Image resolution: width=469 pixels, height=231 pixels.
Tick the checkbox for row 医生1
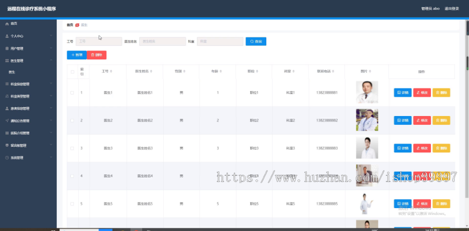tap(72, 93)
